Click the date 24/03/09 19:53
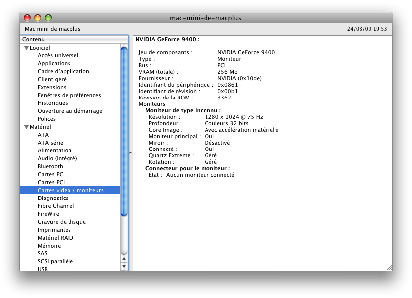Viewport: 412px width, 298px height. pyautogui.click(x=367, y=29)
